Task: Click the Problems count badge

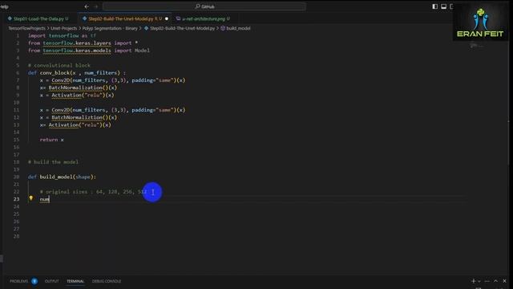Action: pyautogui.click(x=34, y=281)
